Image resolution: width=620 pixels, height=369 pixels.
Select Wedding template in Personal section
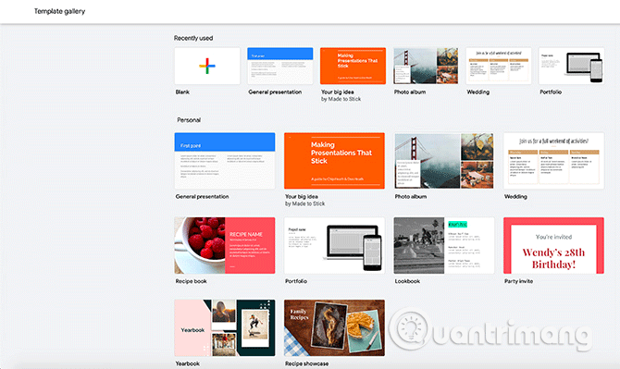pos(553,160)
